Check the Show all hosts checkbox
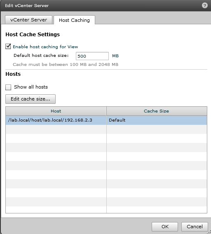This screenshot has height=234, width=211. pos(8,87)
